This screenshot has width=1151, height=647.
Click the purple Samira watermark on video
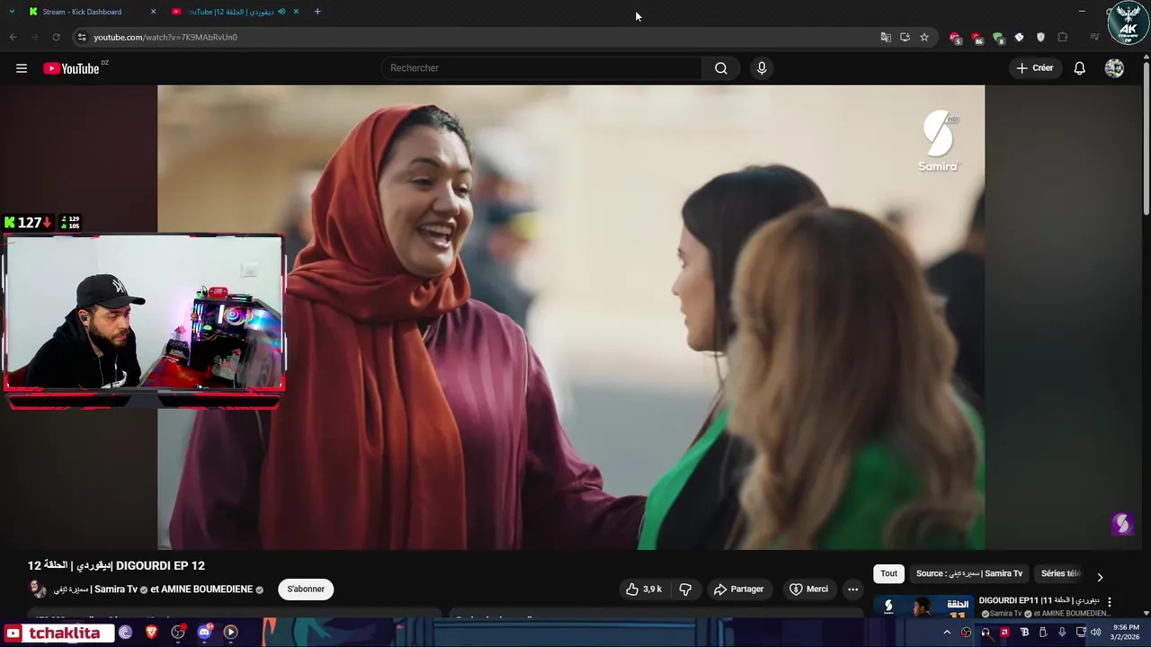(1121, 524)
